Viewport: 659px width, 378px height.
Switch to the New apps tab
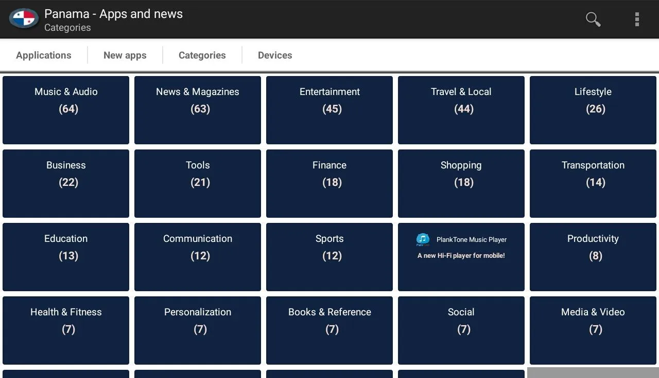pos(125,55)
